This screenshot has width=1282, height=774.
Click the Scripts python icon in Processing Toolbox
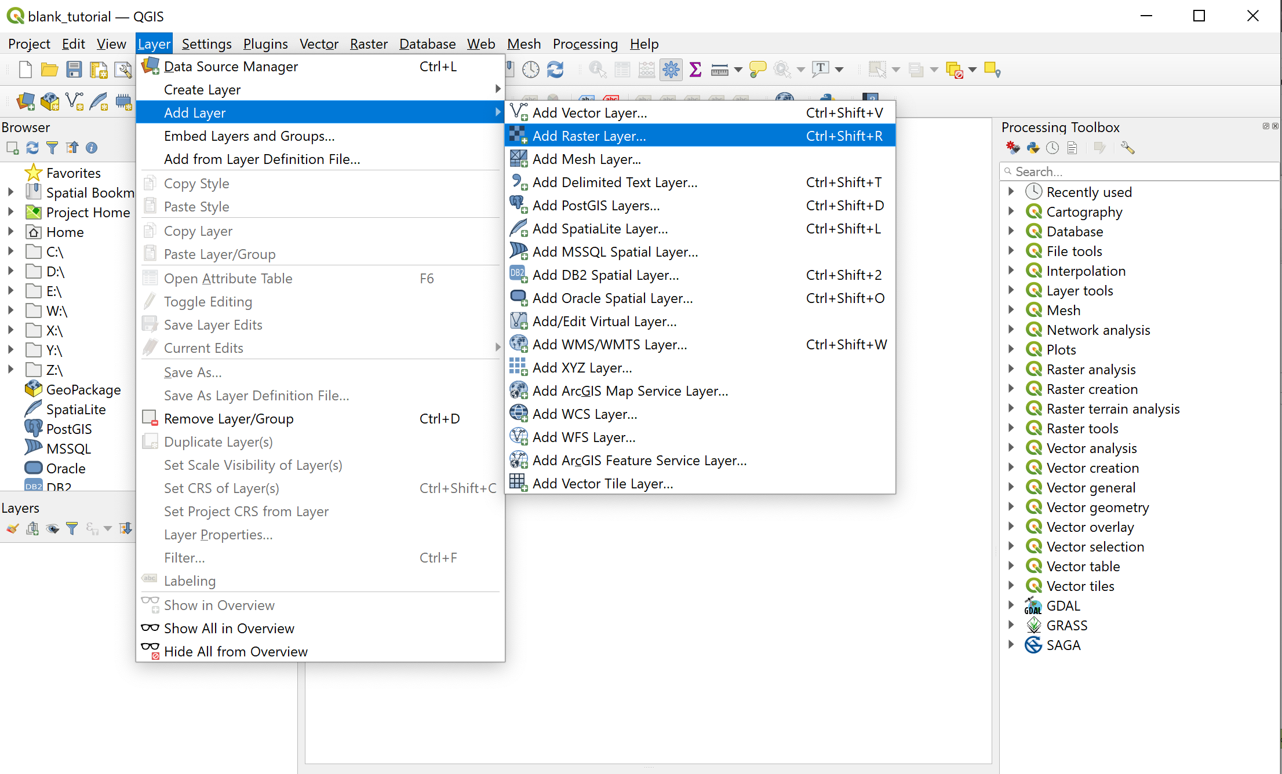click(1033, 148)
